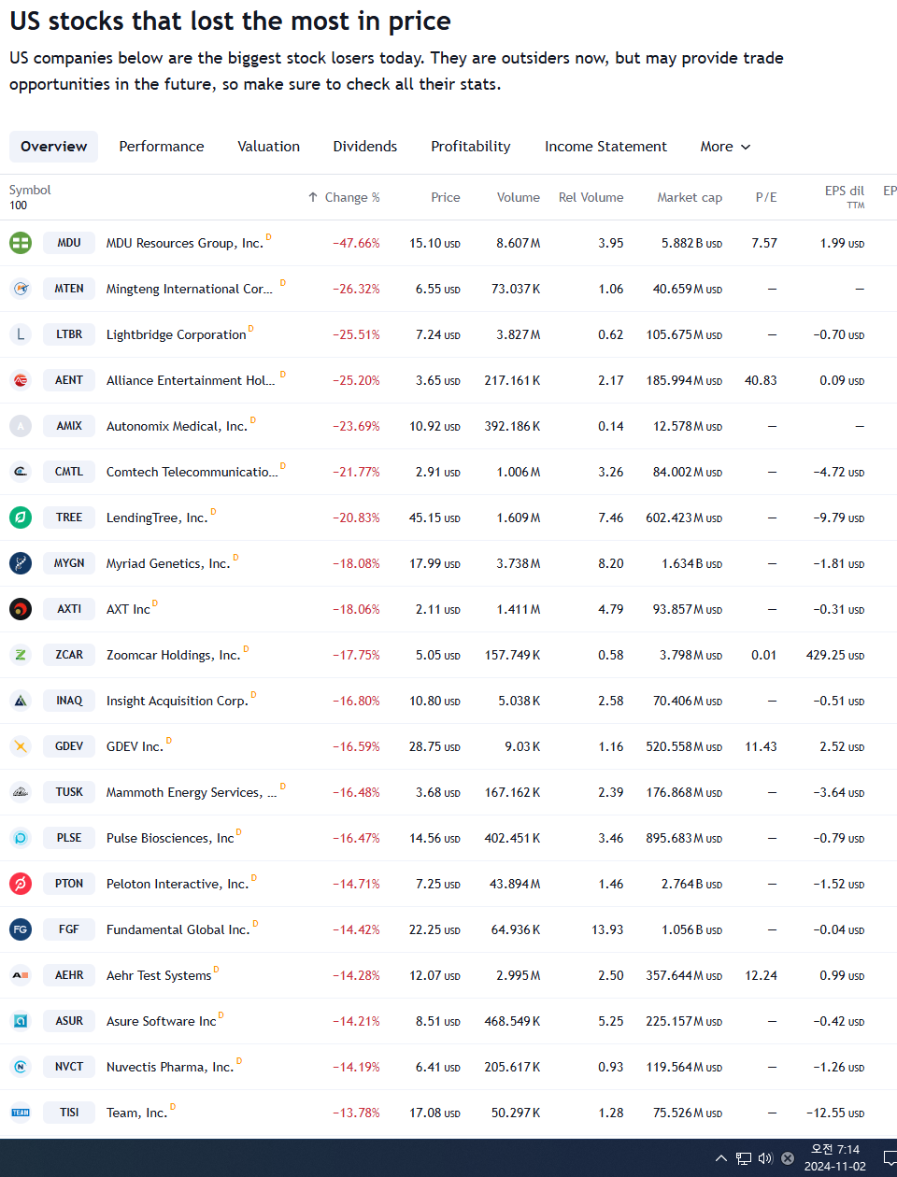
Task: Click the taskbar network icon
Action: (x=744, y=1158)
